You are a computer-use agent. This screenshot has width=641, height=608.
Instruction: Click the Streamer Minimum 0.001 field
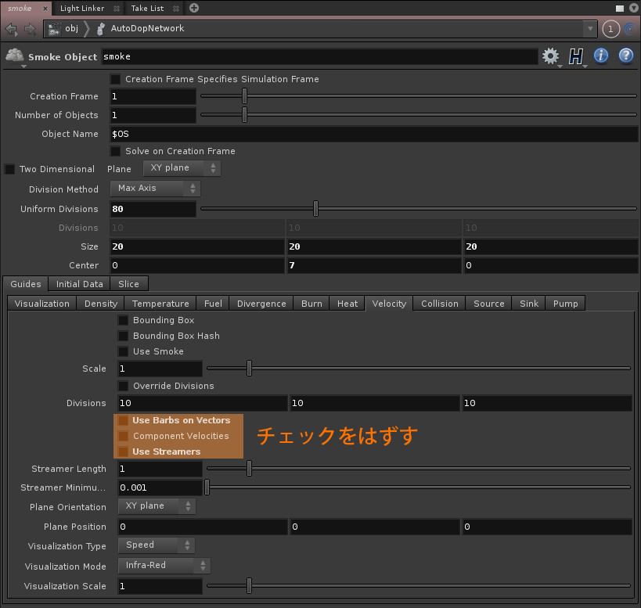160,487
